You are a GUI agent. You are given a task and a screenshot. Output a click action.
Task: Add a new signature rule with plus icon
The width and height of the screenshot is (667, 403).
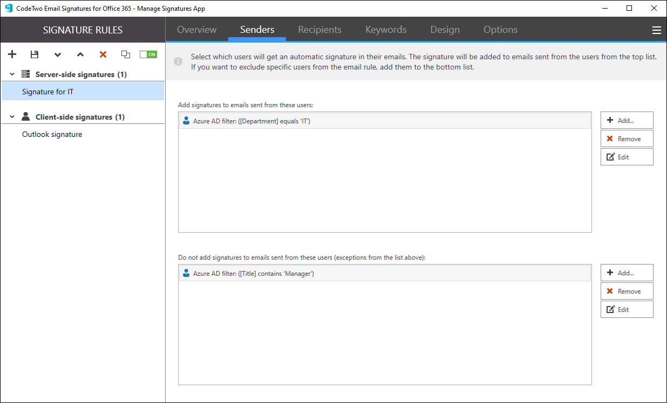[12, 54]
